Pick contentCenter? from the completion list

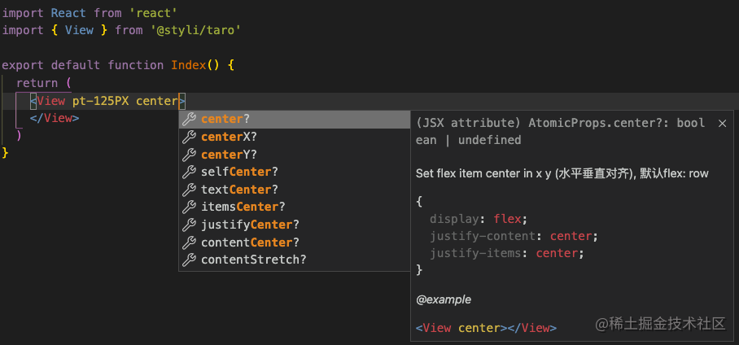pos(250,242)
